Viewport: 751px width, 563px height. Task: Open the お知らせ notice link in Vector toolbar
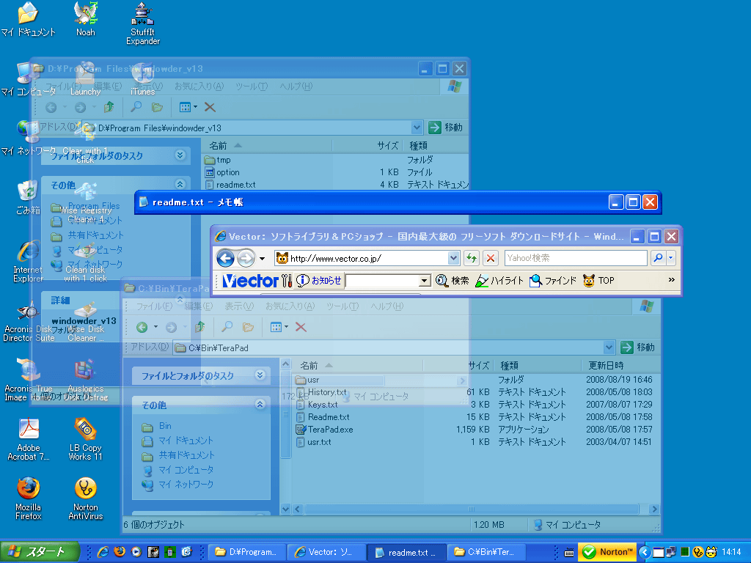(x=319, y=281)
